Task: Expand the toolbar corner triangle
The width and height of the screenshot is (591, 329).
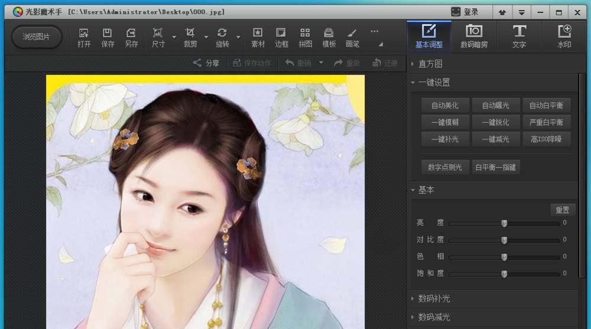Action: click(381, 44)
